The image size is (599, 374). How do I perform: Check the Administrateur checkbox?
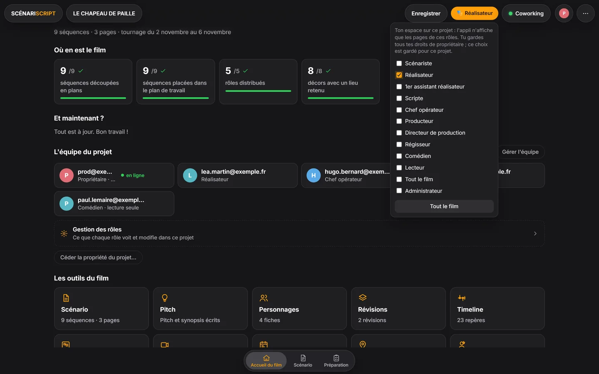pyautogui.click(x=399, y=191)
